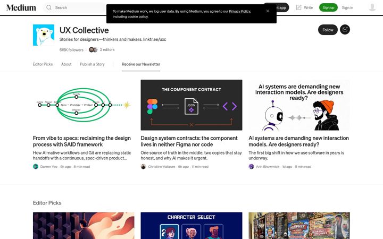Image resolution: width=383 pixels, height=239 pixels.
Task: Open the SAID framework diagram thumbnail
Action: 84,105
